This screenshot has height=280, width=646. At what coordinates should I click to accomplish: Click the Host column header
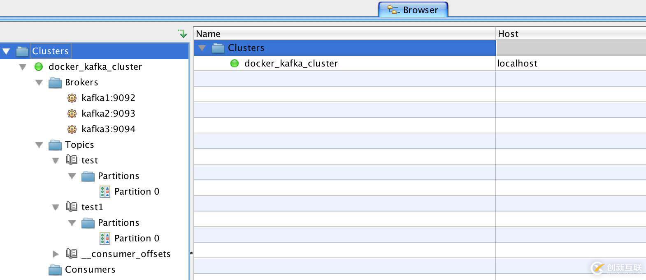coord(571,34)
